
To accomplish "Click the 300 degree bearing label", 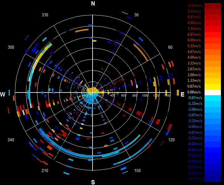I will (11, 47).
